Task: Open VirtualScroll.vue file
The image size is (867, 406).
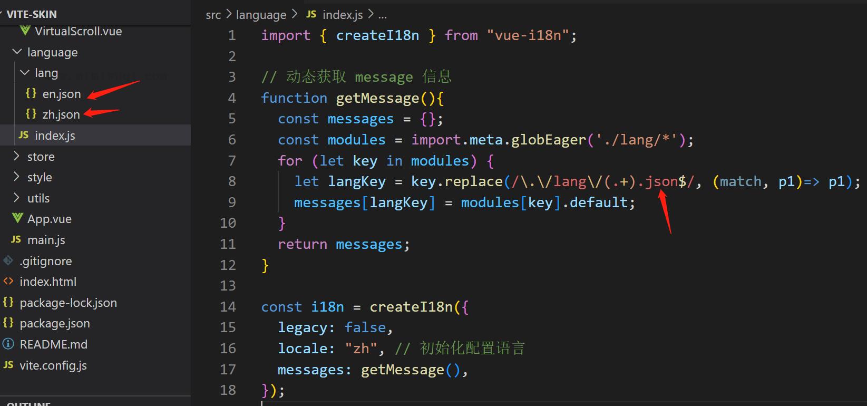Action: tap(78, 31)
